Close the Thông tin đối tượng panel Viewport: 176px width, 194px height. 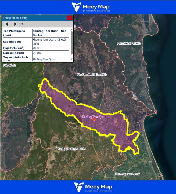(x=70, y=18)
